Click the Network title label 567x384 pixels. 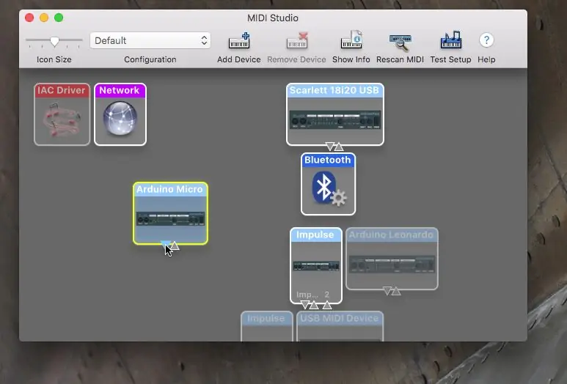click(120, 90)
